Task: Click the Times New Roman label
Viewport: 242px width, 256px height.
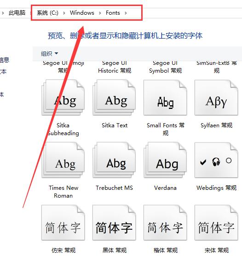Action: pos(63,192)
